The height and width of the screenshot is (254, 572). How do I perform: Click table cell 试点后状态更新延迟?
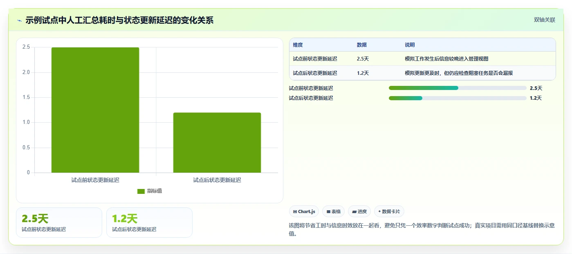[315, 73]
